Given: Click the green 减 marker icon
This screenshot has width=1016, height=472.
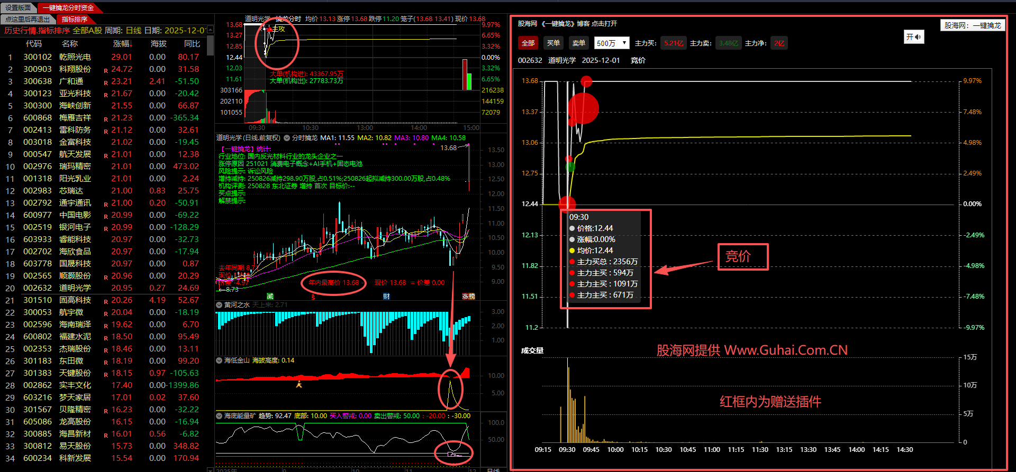Looking at the screenshot, I should 270,297.
